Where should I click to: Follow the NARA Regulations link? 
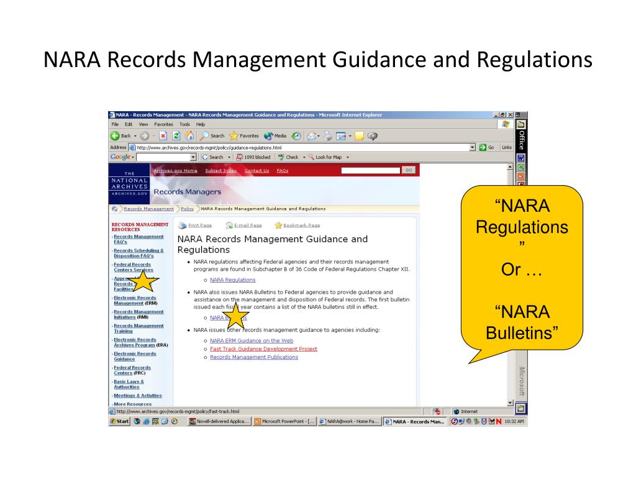coord(233,280)
